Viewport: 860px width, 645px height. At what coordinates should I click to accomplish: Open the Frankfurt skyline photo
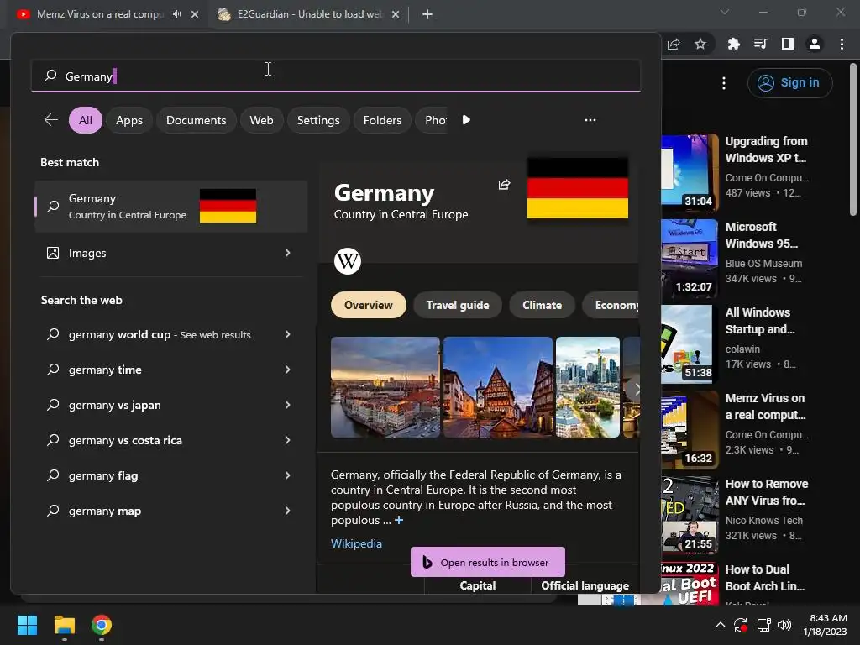coord(588,387)
